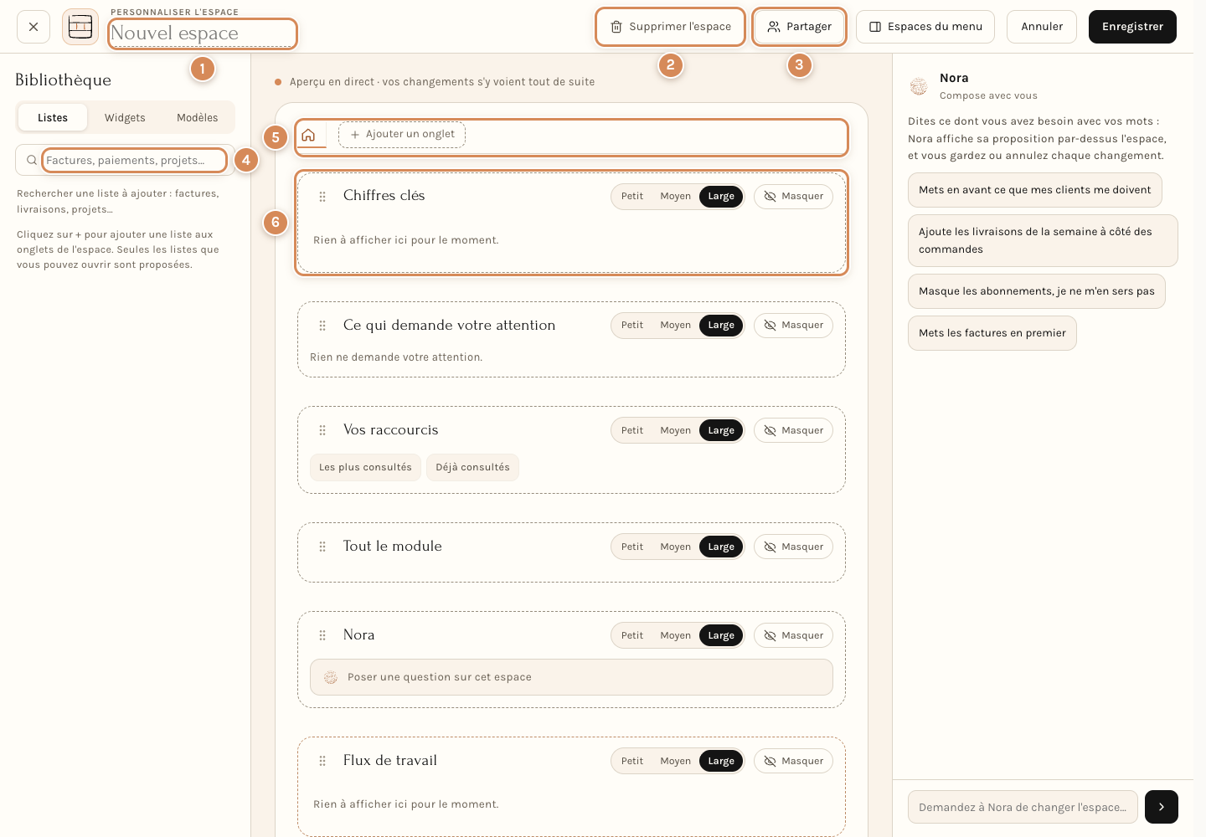This screenshot has width=1206, height=837.
Task: Open the Espaces du menu panel
Action: pyautogui.click(x=925, y=27)
